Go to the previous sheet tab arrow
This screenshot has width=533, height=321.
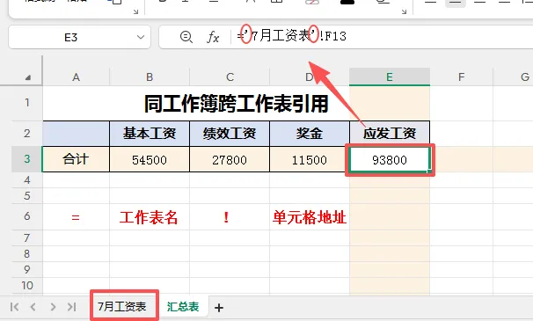point(33,307)
